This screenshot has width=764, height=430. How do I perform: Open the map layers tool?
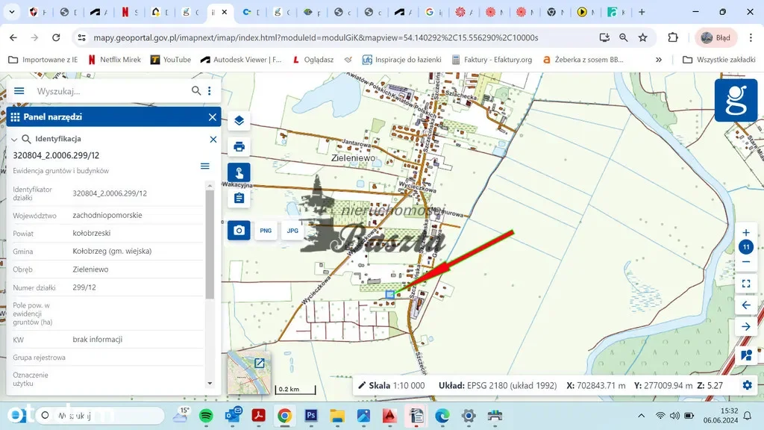pyautogui.click(x=239, y=121)
